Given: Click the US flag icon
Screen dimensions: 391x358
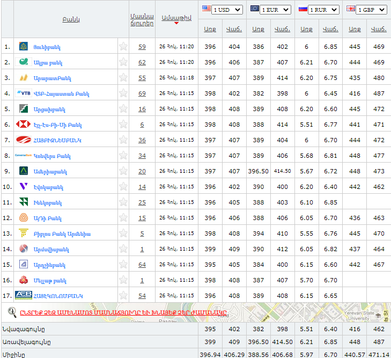Looking at the screenshot, I should tap(206, 9).
